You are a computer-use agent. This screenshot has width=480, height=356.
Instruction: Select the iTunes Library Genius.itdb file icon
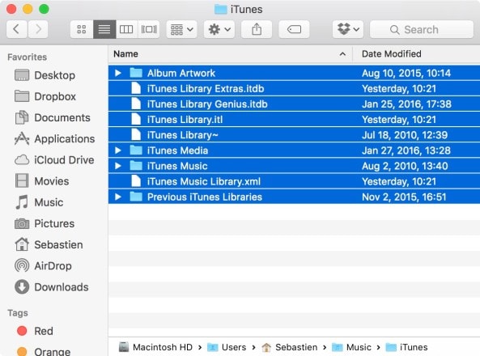(136, 104)
